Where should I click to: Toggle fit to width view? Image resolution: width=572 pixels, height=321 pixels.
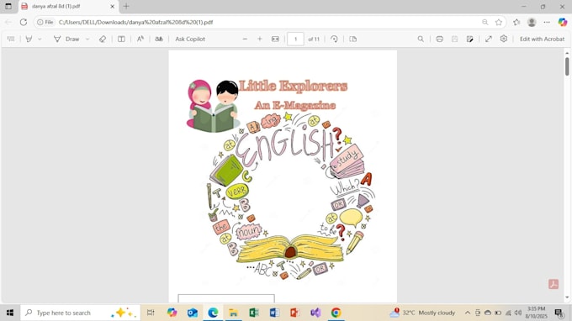click(275, 39)
